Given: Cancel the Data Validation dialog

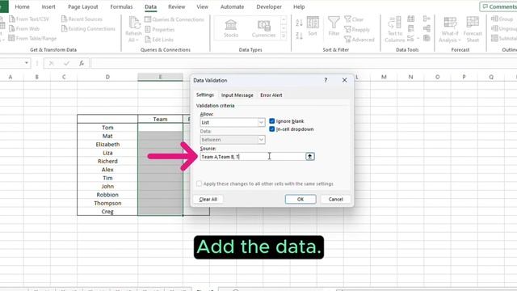Looking at the screenshot, I should coord(336,200).
